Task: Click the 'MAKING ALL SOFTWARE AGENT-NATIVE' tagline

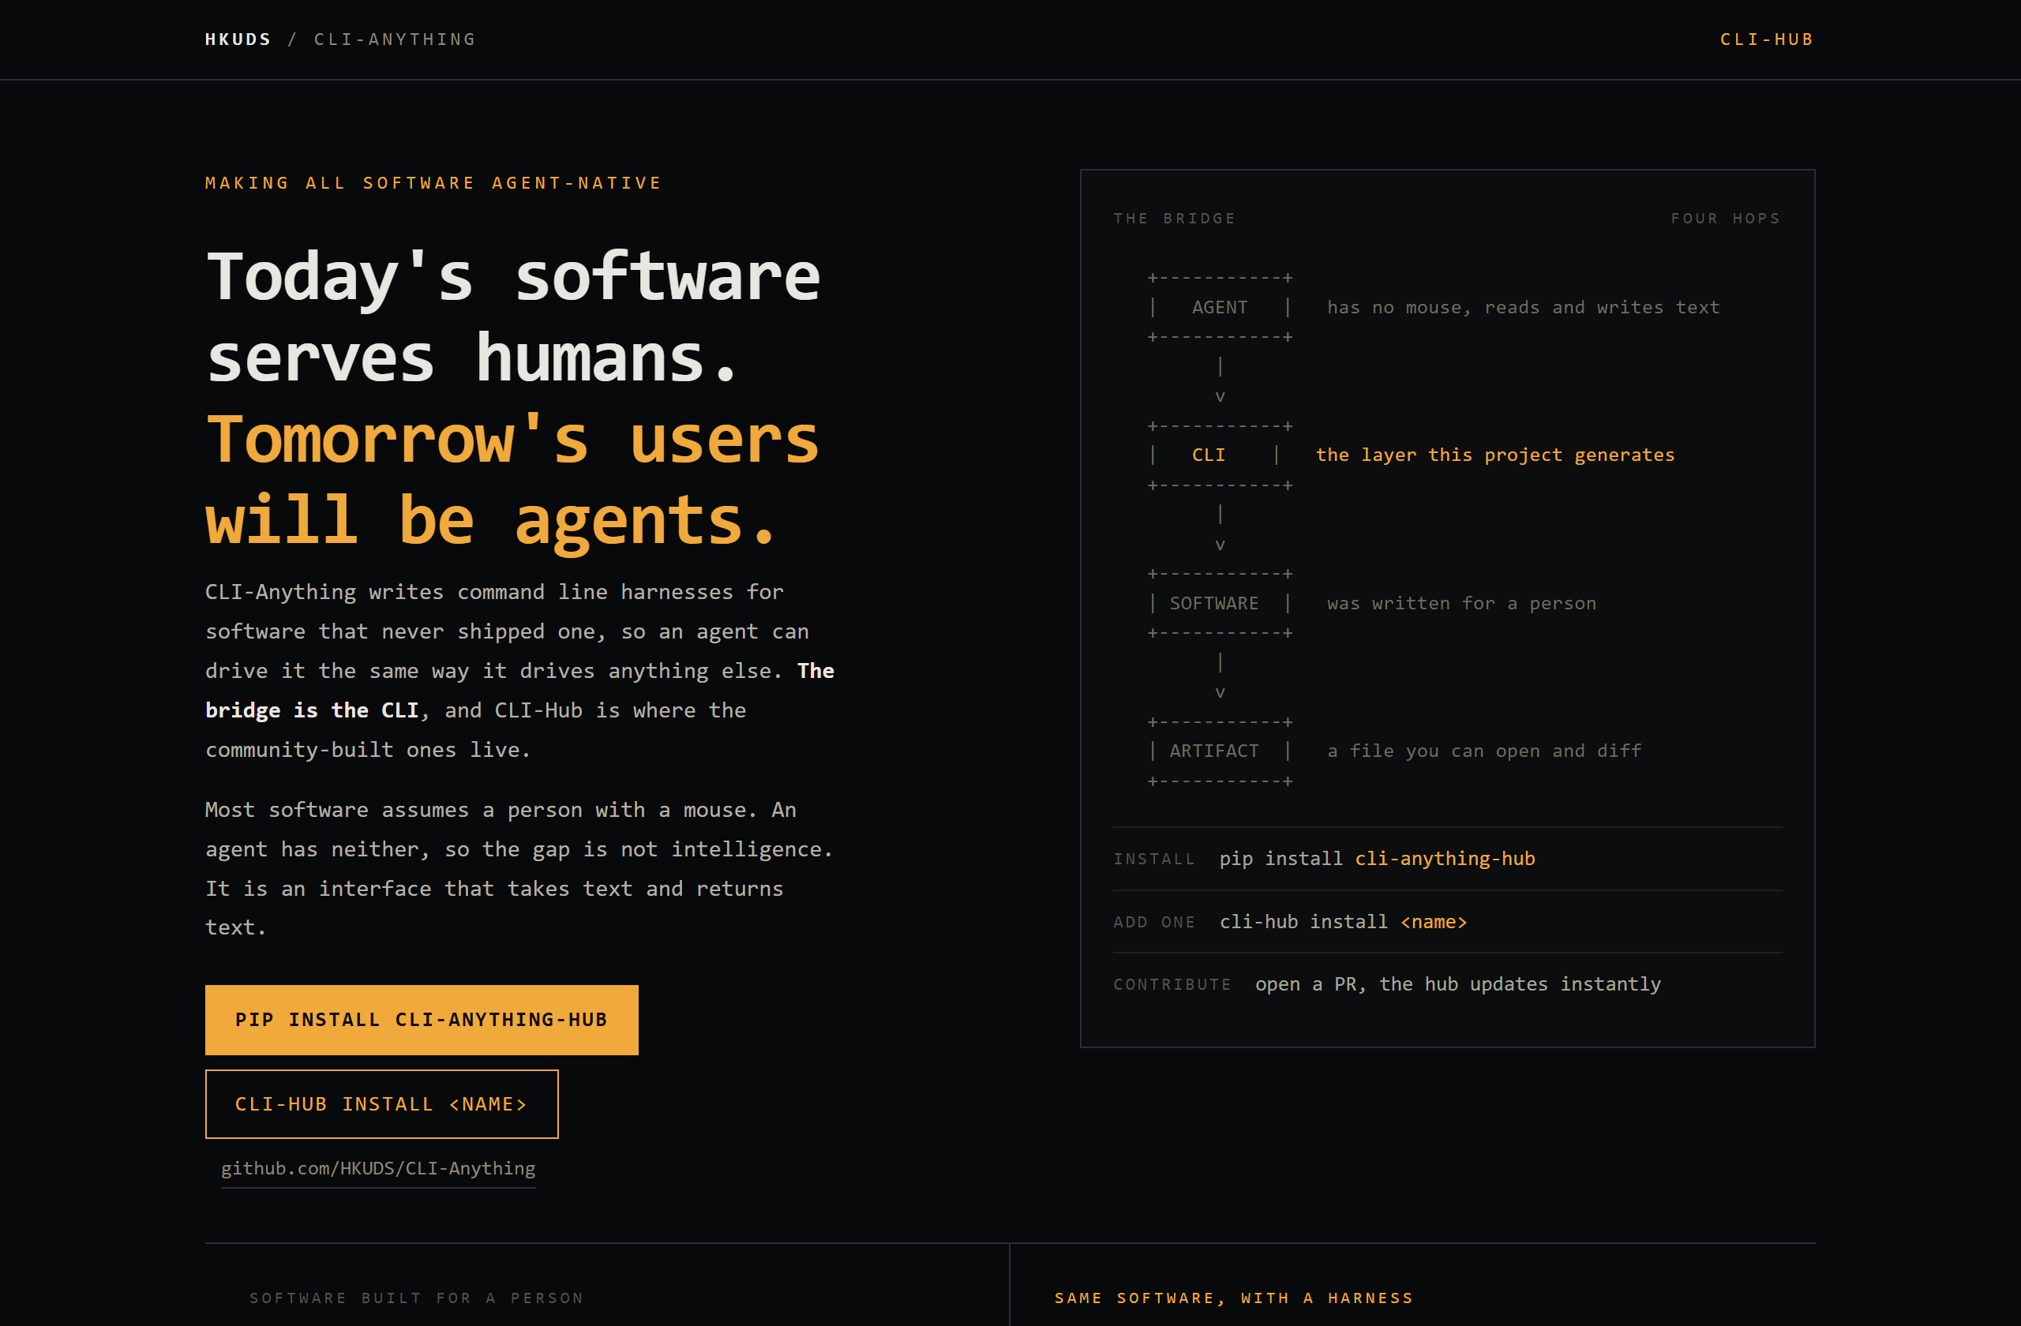Action: click(433, 182)
